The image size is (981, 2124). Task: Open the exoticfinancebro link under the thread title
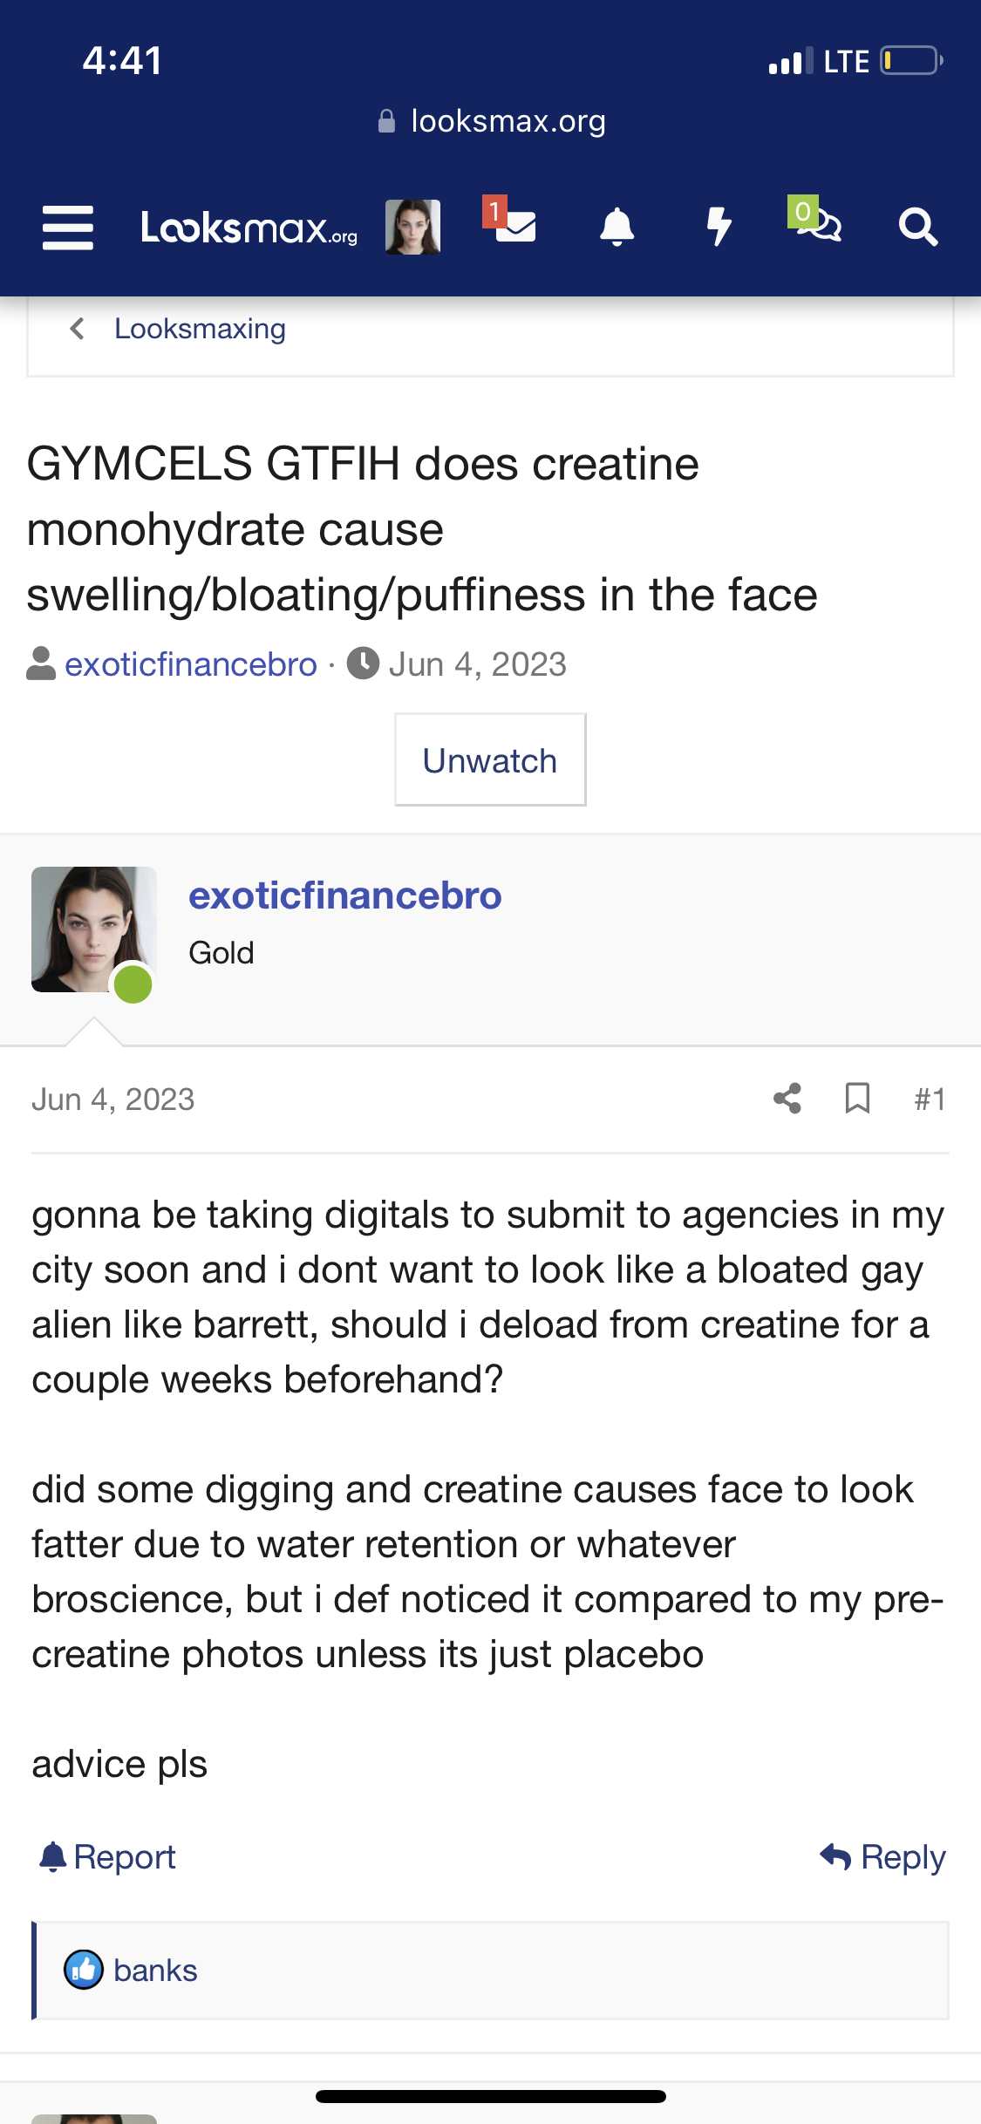coord(191,664)
